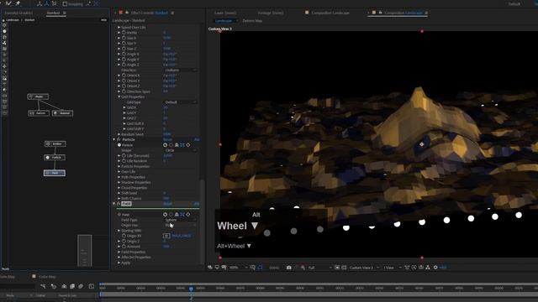The width and height of the screenshot is (538, 302).
Task: Click the Deform Map breadcrumb in viewer
Action: click(252, 21)
